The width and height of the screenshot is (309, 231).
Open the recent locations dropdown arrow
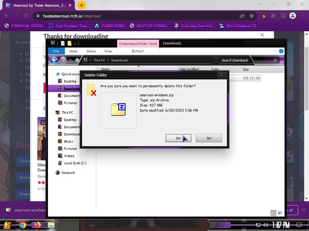tap(70, 60)
